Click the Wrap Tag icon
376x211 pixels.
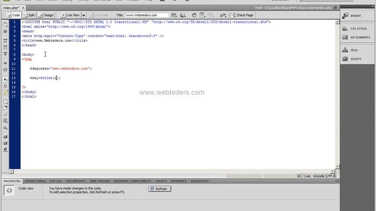click(x=5, y=114)
